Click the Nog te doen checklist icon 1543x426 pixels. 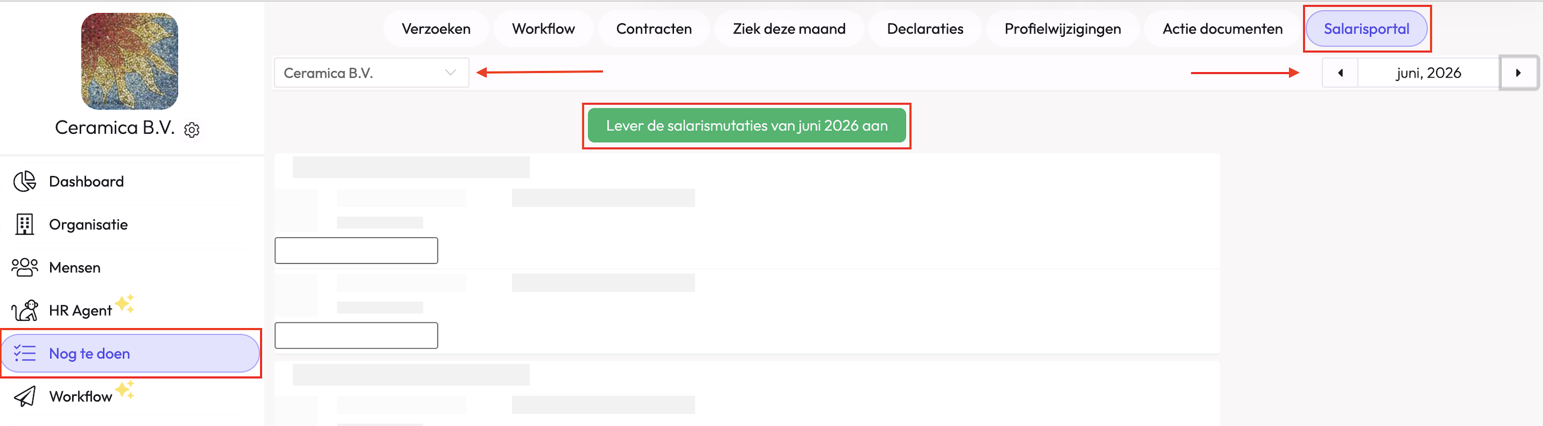[x=25, y=353]
